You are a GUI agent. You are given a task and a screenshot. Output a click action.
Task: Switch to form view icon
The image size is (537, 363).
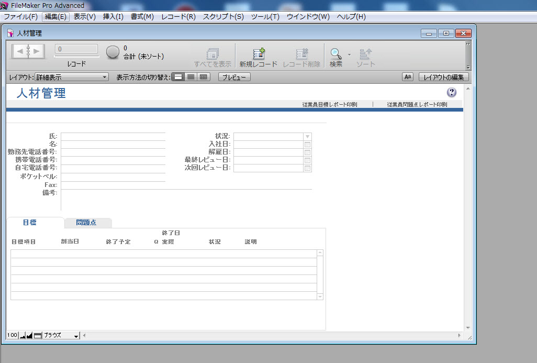(x=178, y=77)
